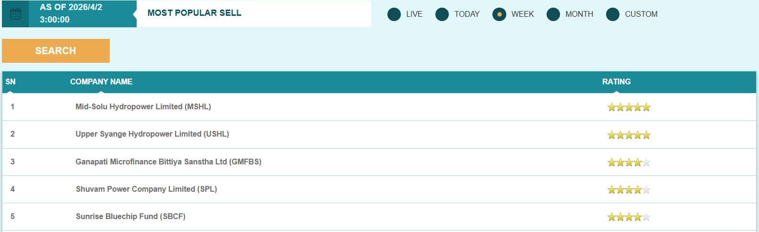Choose the WEEK time range

499,14
